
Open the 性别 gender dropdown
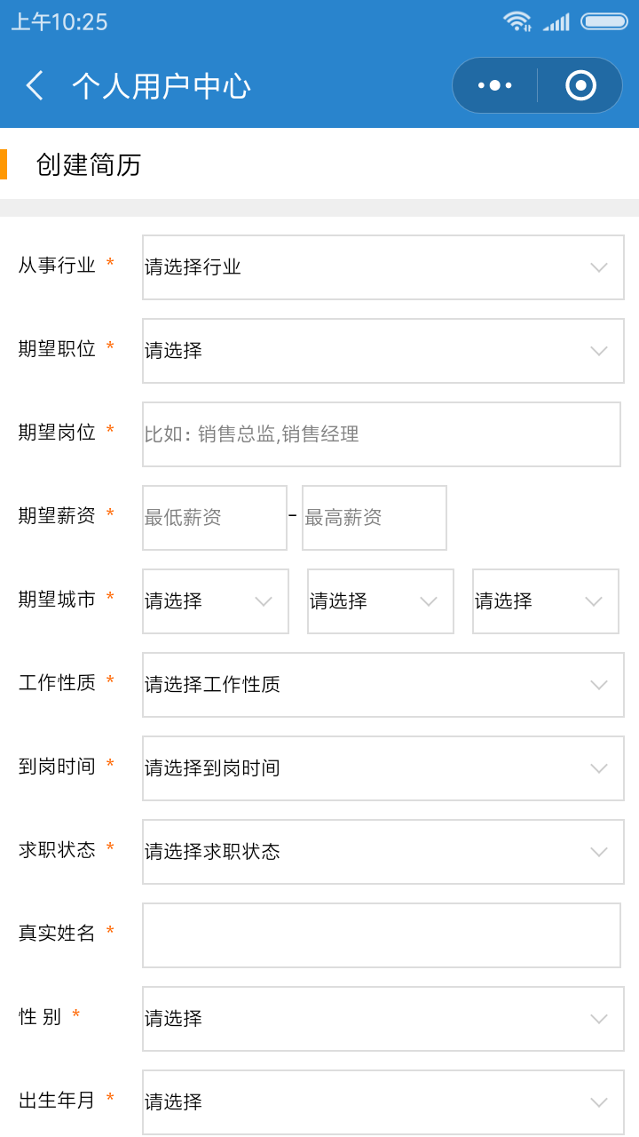pos(383,1019)
